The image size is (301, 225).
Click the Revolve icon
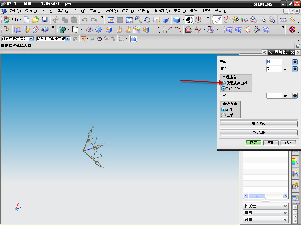(x=26, y=30)
